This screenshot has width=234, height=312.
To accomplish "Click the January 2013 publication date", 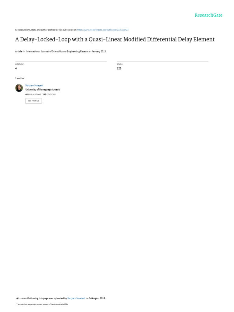I will (x=99, y=51).
